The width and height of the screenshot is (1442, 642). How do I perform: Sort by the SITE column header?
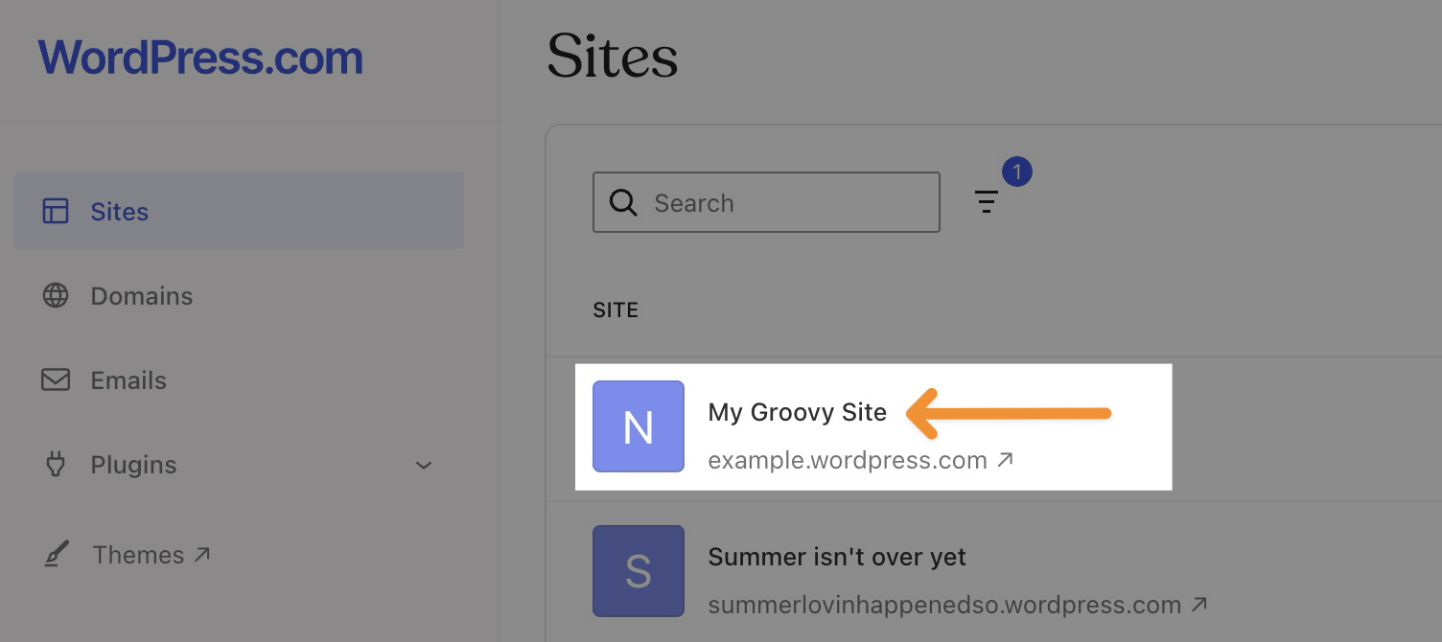(616, 310)
